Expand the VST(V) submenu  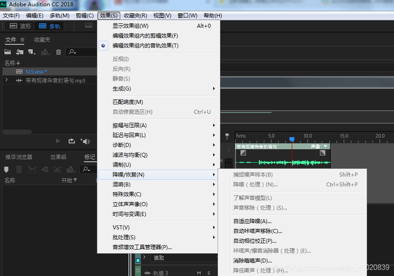[159, 228]
